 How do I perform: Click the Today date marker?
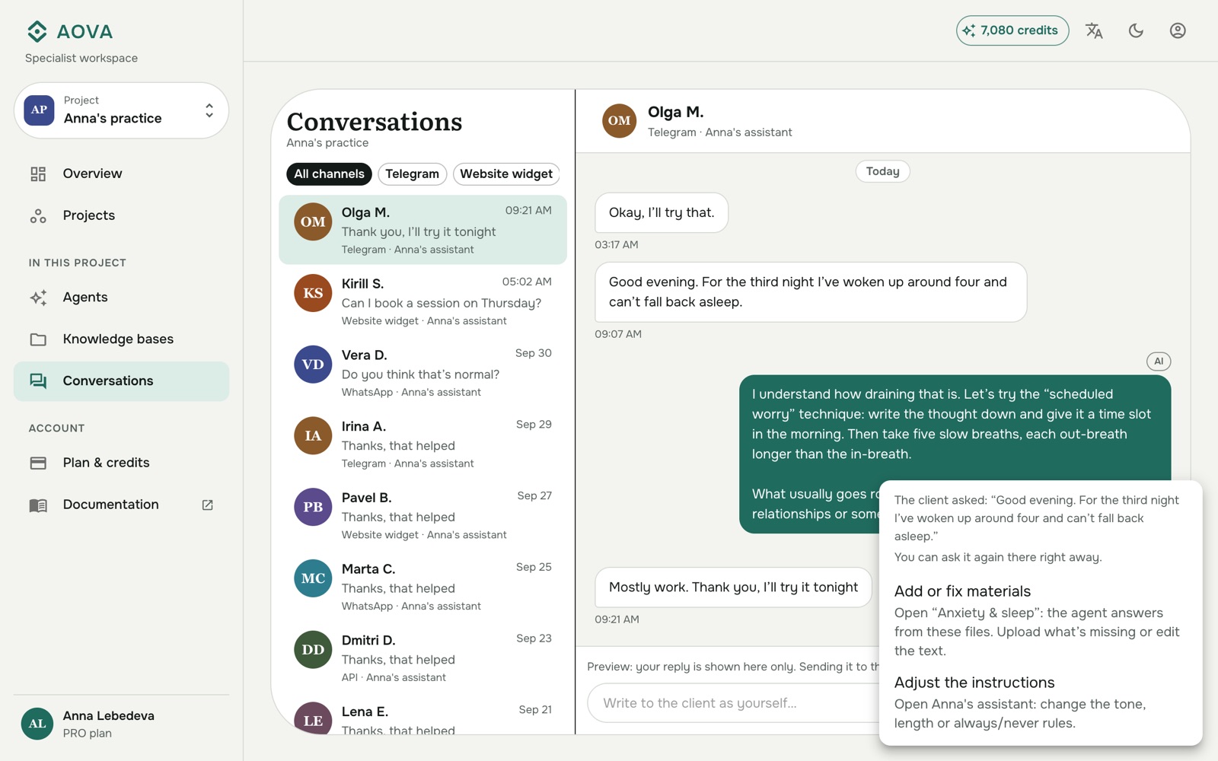(x=882, y=171)
